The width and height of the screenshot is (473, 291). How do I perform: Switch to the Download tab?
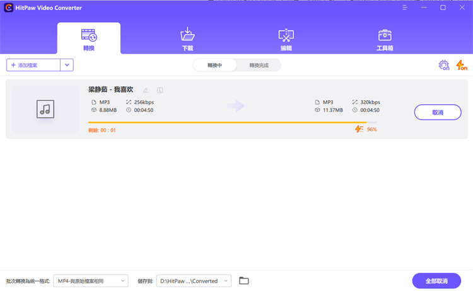(187, 39)
